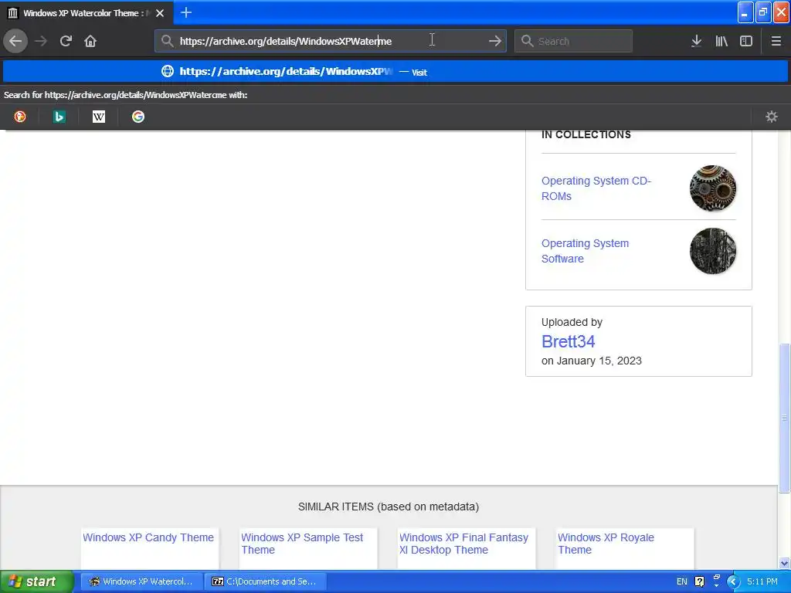Open Windows XP Final Fantasy XI Desktop Theme

click(463, 544)
